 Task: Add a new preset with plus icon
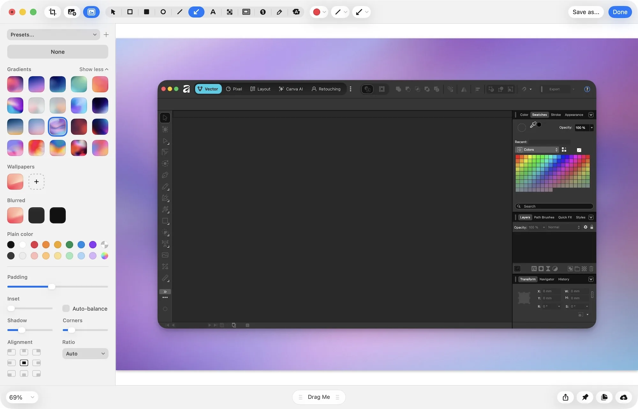pos(106,34)
